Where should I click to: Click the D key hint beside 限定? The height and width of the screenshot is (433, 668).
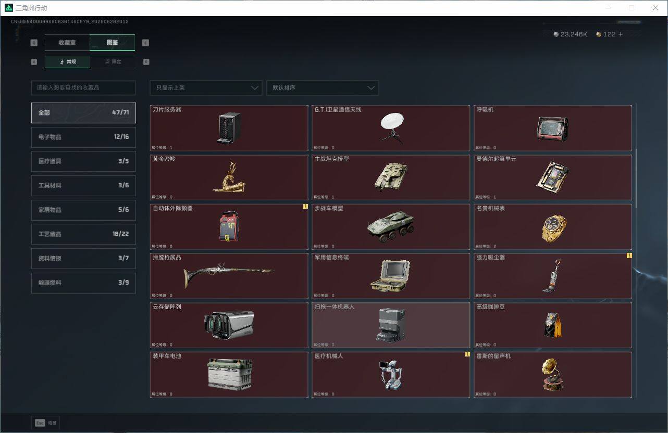click(x=146, y=62)
